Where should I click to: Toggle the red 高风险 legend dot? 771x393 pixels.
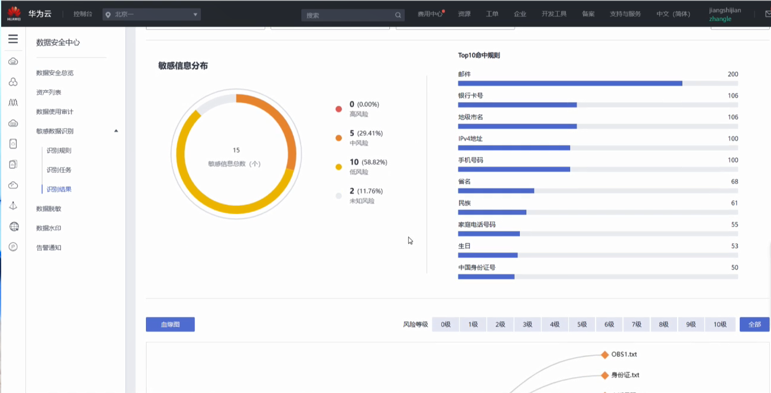339,109
